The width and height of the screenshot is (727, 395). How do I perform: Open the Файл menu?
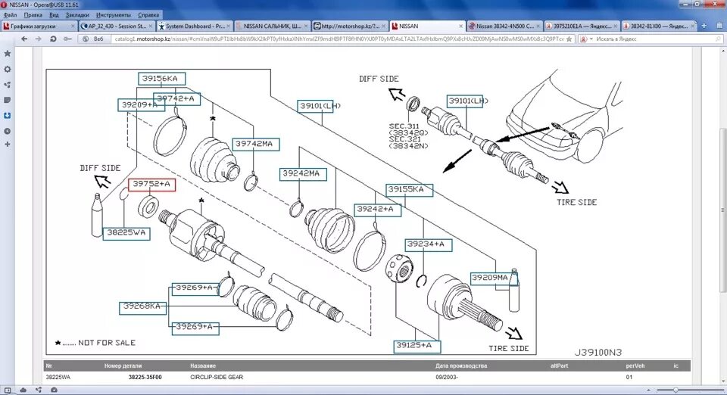pyautogui.click(x=10, y=15)
